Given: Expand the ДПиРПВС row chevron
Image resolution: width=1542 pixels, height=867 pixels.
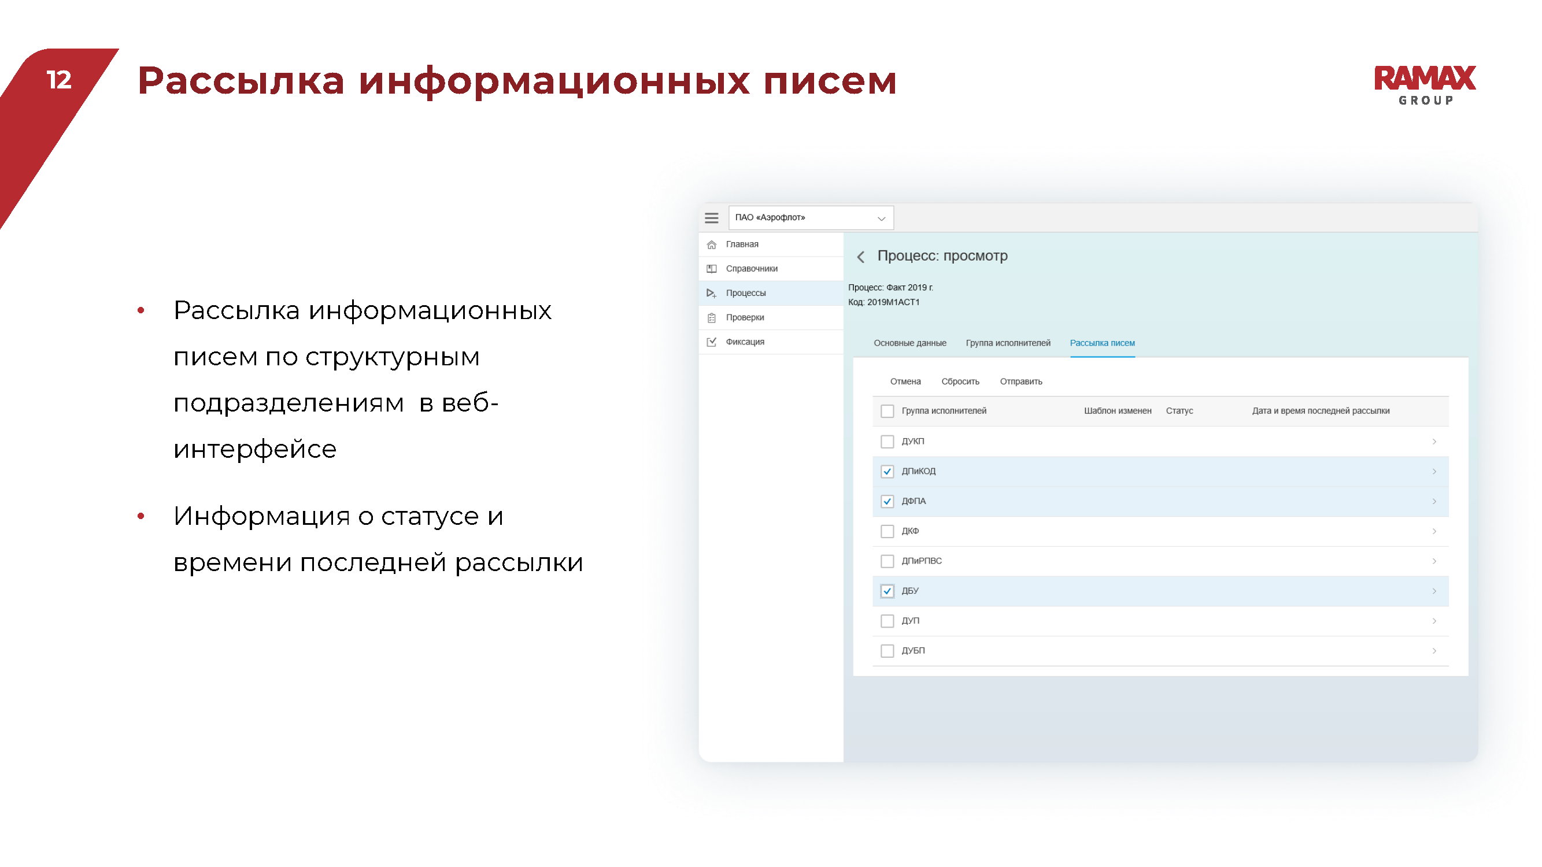Looking at the screenshot, I should 1434,561.
